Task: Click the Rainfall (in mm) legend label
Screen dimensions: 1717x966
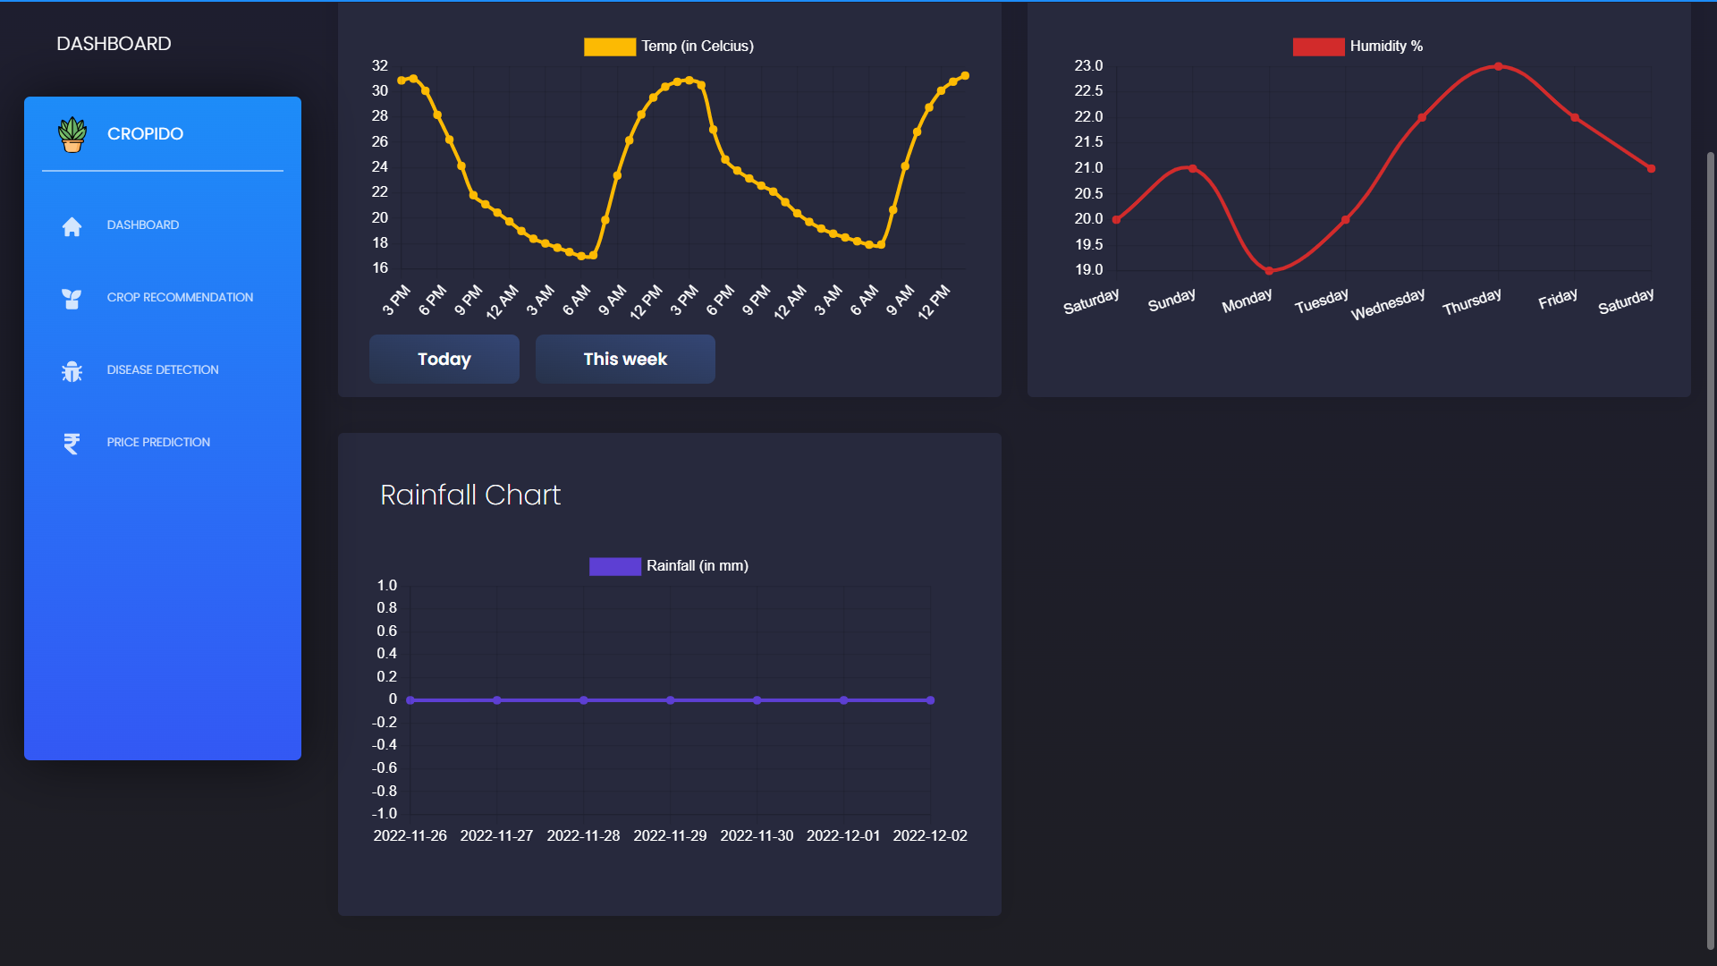Action: click(698, 565)
